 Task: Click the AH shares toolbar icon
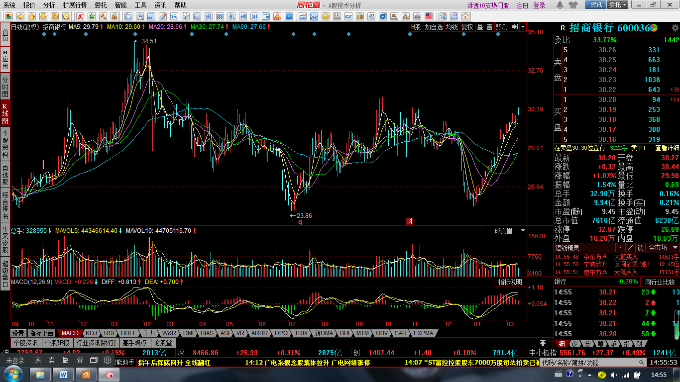pos(254,16)
